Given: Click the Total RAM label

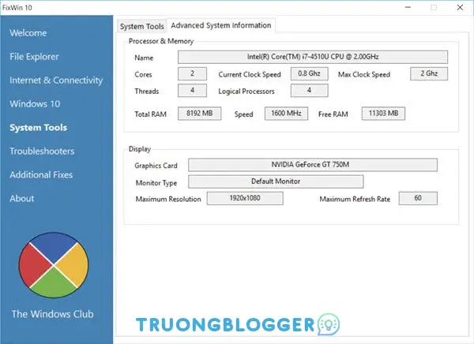Looking at the screenshot, I should (x=150, y=114).
